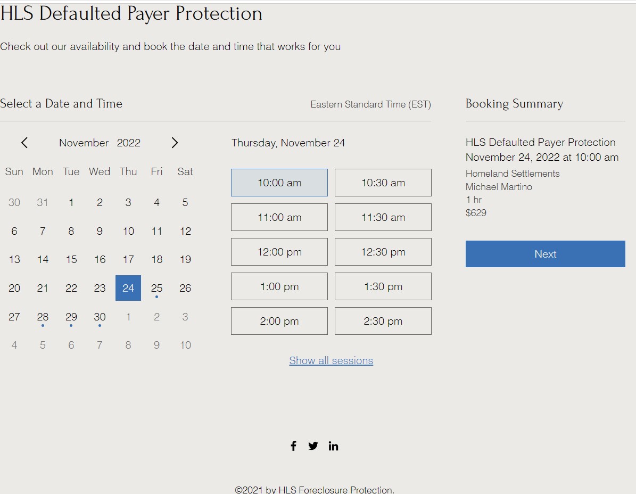The width and height of the screenshot is (636, 494).
Task: Click date 18 in the calendar
Action: pyautogui.click(x=156, y=259)
